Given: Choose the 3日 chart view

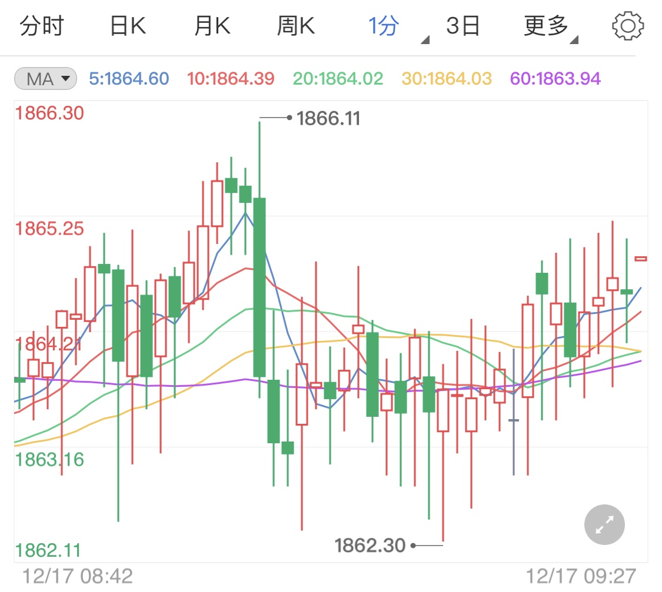Looking at the screenshot, I should [x=463, y=26].
